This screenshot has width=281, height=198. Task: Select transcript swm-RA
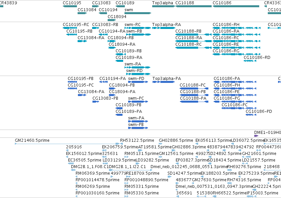pyautogui.click(x=137, y=67)
